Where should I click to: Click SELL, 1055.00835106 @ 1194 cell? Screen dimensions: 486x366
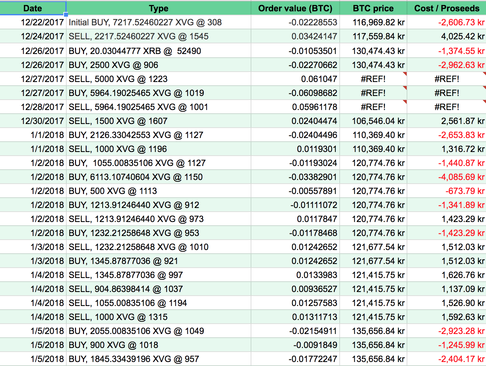click(159, 303)
